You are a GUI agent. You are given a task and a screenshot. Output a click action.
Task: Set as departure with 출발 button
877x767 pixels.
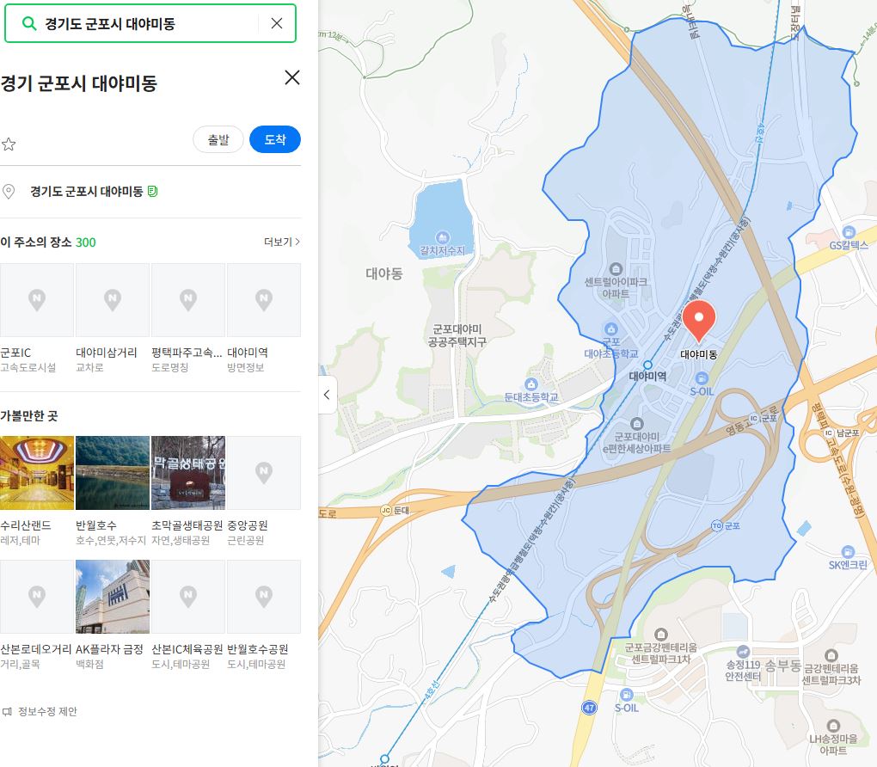click(218, 139)
